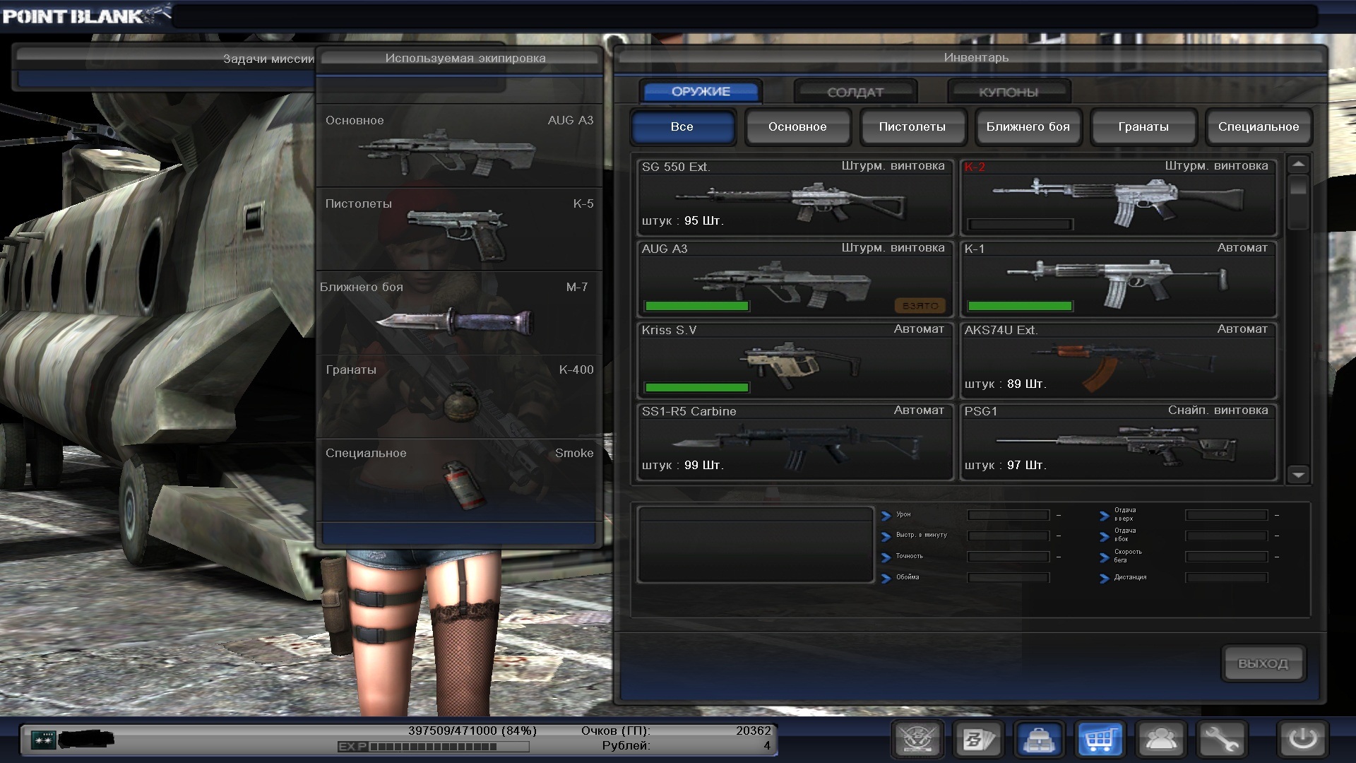Open the backpack inventory icon
The image size is (1356, 763).
(1039, 740)
